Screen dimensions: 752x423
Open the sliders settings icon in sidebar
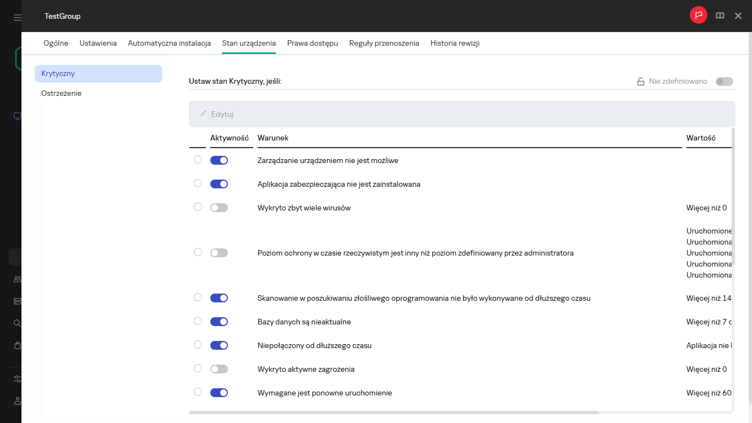(17, 379)
